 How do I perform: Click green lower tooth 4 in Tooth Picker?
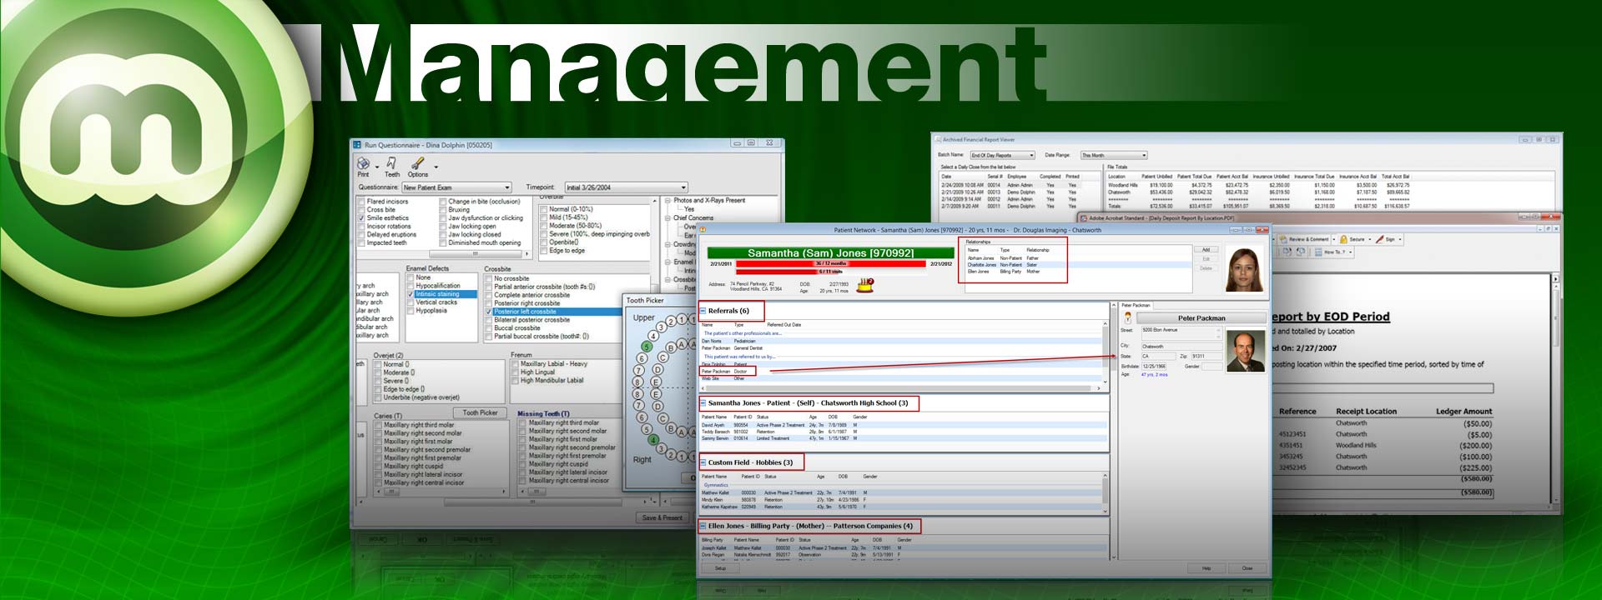(653, 440)
